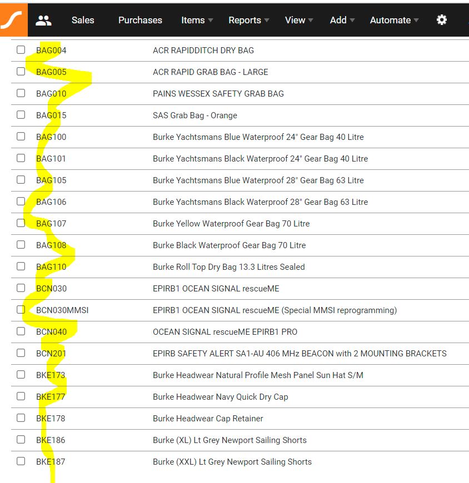469x483 pixels.
Task: Tick the checkbox for BAG005
Action: coord(21,72)
